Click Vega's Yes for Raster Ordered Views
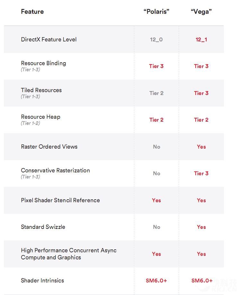The image size is (240, 295). click(201, 147)
